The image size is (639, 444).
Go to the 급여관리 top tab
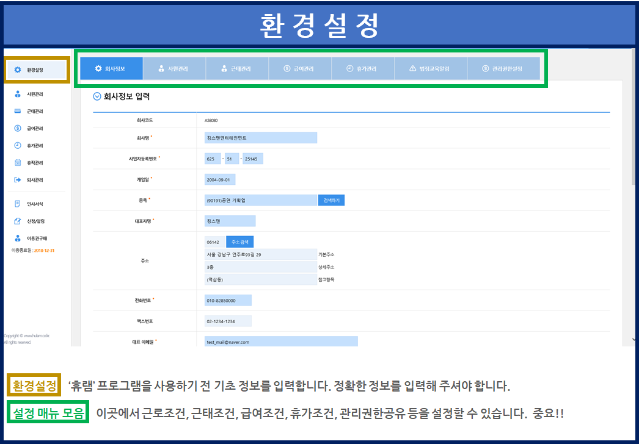[x=299, y=69]
